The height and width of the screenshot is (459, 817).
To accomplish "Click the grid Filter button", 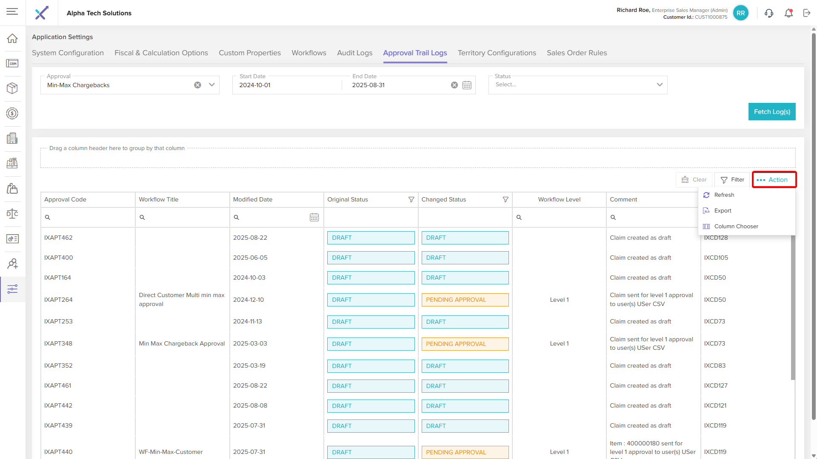I will pos(732,180).
